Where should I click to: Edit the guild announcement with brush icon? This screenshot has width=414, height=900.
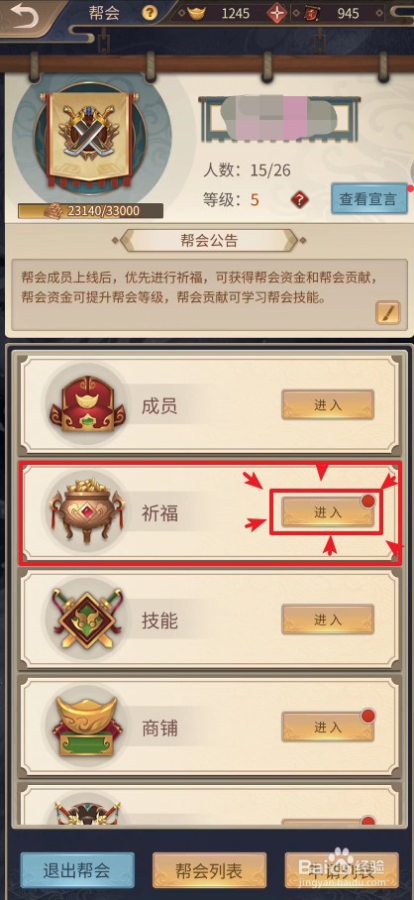click(x=387, y=312)
